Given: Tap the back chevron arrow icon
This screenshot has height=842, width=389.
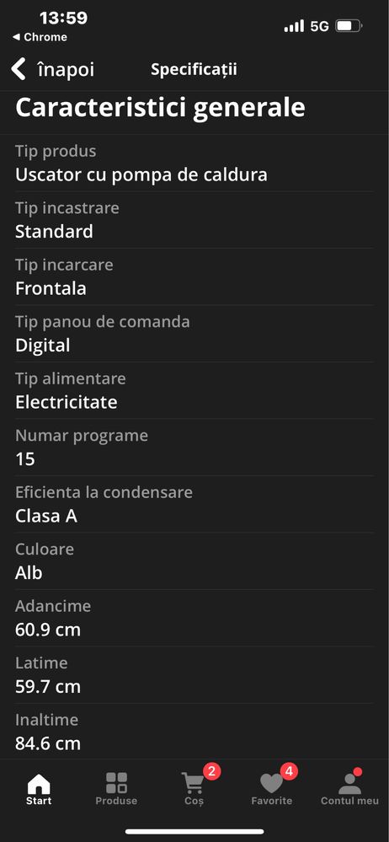Looking at the screenshot, I should 19,70.
